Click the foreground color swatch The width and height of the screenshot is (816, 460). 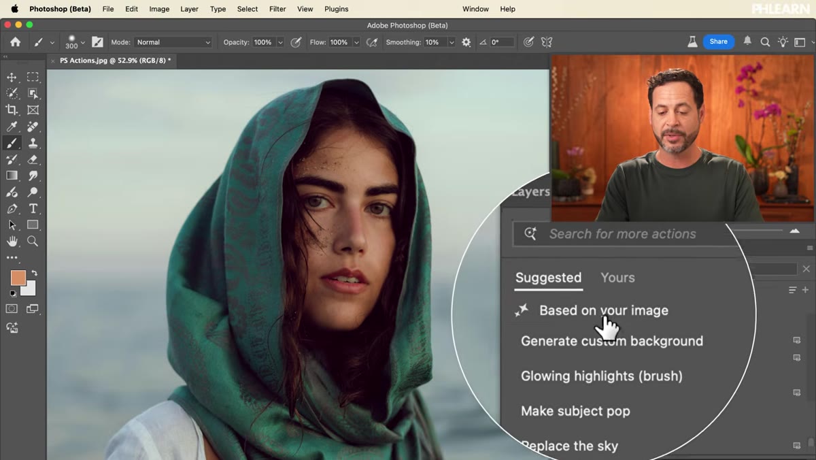coord(18,278)
